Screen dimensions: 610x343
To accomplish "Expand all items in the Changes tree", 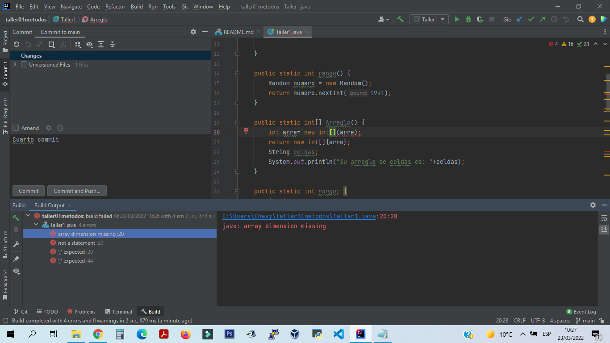I will pos(101,44).
